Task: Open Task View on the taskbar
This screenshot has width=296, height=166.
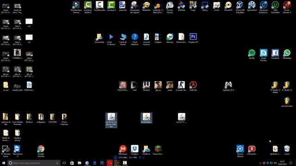Action: click(64, 163)
